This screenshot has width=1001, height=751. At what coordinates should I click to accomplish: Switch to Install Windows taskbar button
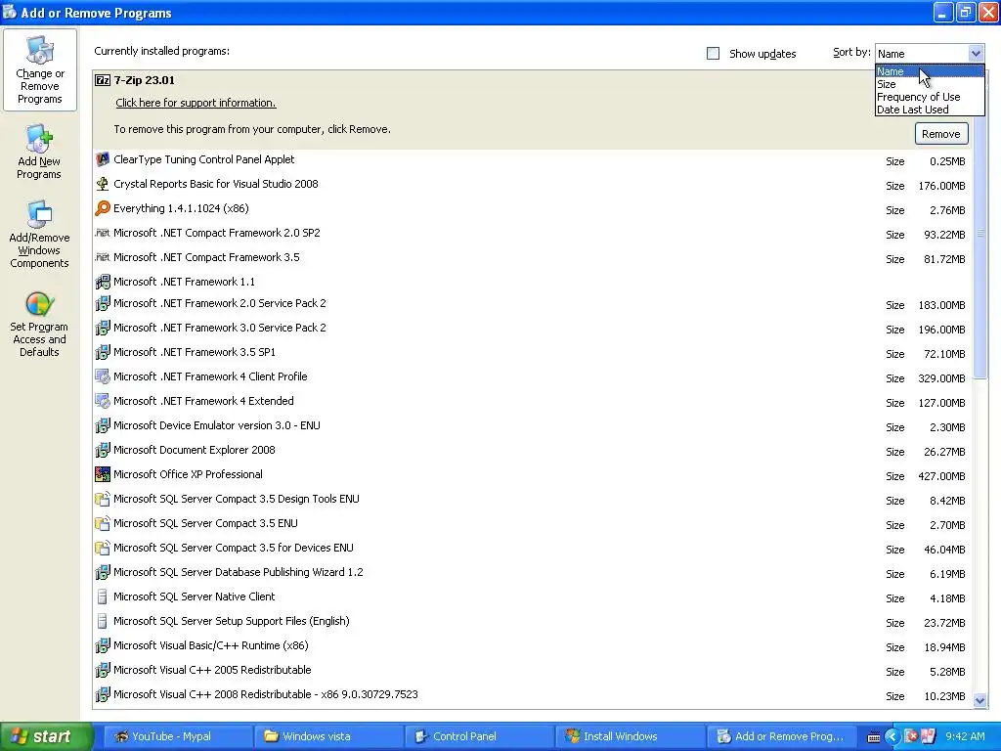click(x=631, y=736)
